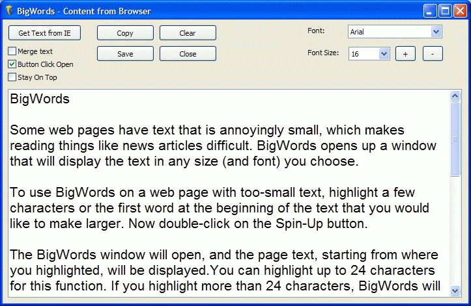Click the 'Font:' label
The width and height of the screenshot is (471, 306).
316,31
